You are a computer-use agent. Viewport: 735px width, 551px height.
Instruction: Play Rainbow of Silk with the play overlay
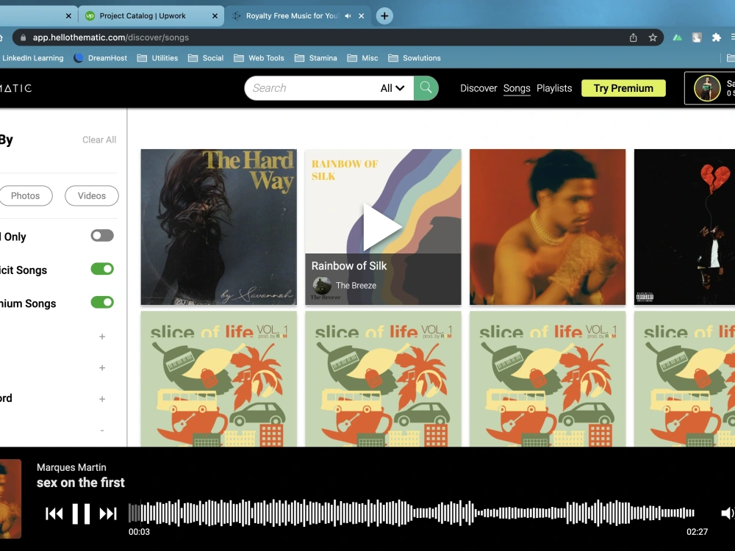383,227
